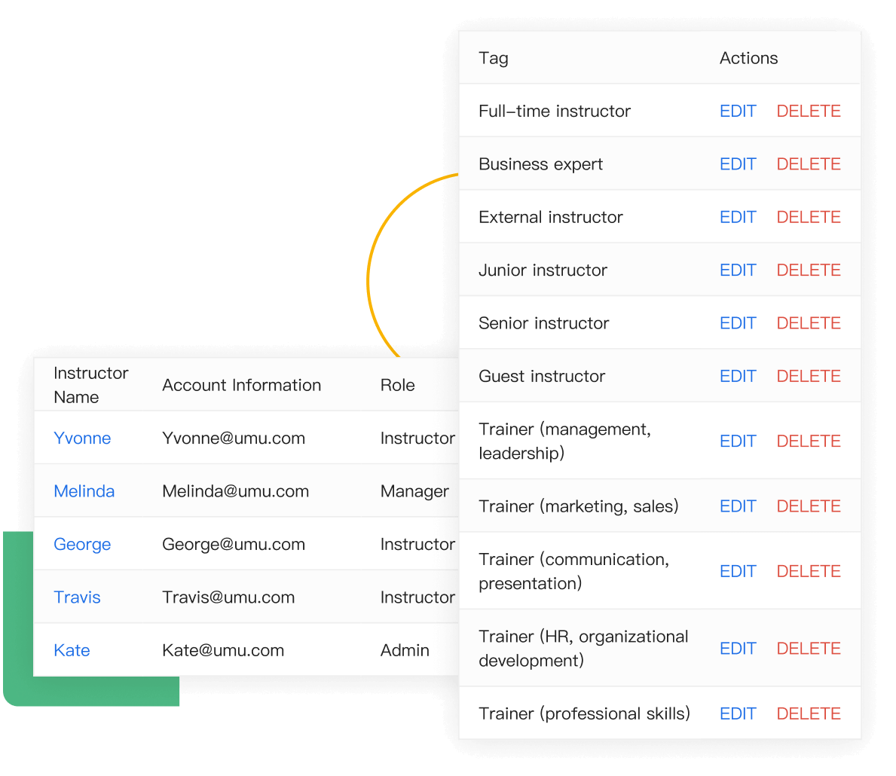The image size is (896, 776).
Task: Delete the Full-time instructor tag
Action: pos(808,111)
